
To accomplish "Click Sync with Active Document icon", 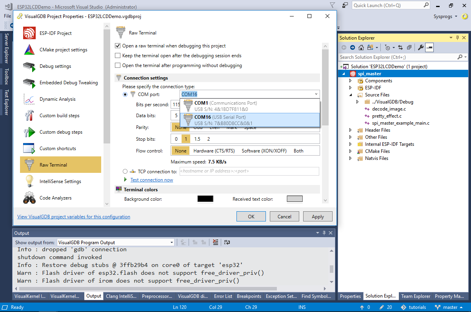I will (x=400, y=47).
